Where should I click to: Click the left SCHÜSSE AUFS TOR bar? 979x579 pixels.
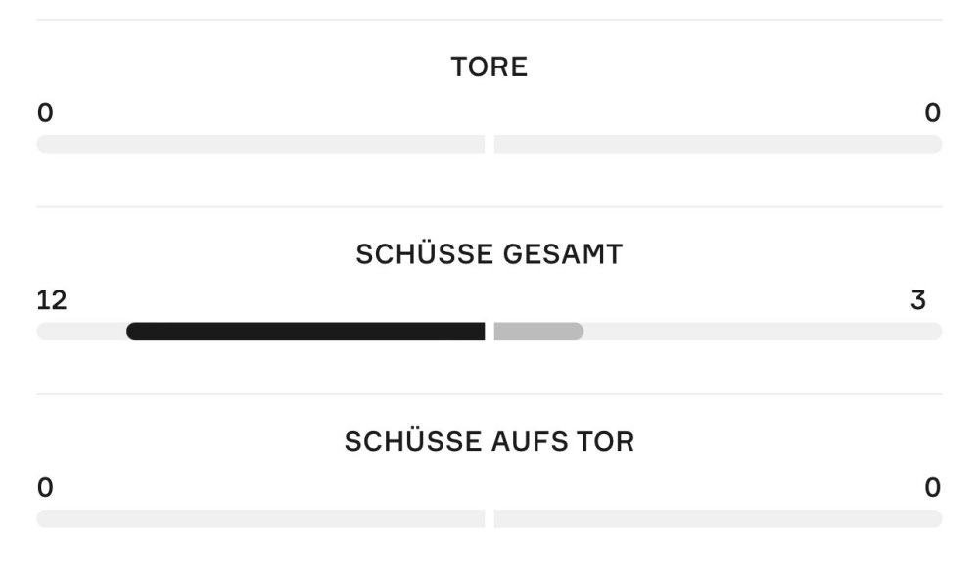(260, 519)
